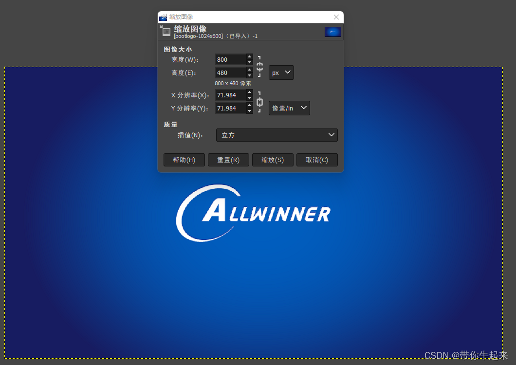This screenshot has height=365, width=516.
Task: Increase width value with up arrow
Action: (x=249, y=56)
